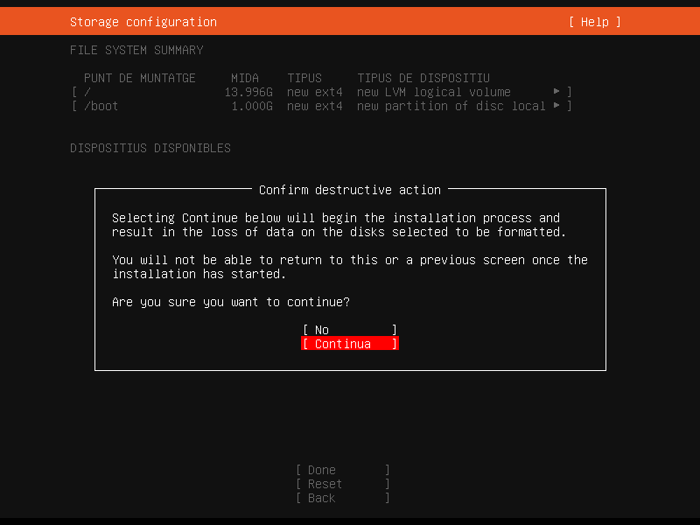Go to previous screen with Back
Image resolution: width=700 pixels, height=525 pixels.
coord(342,498)
